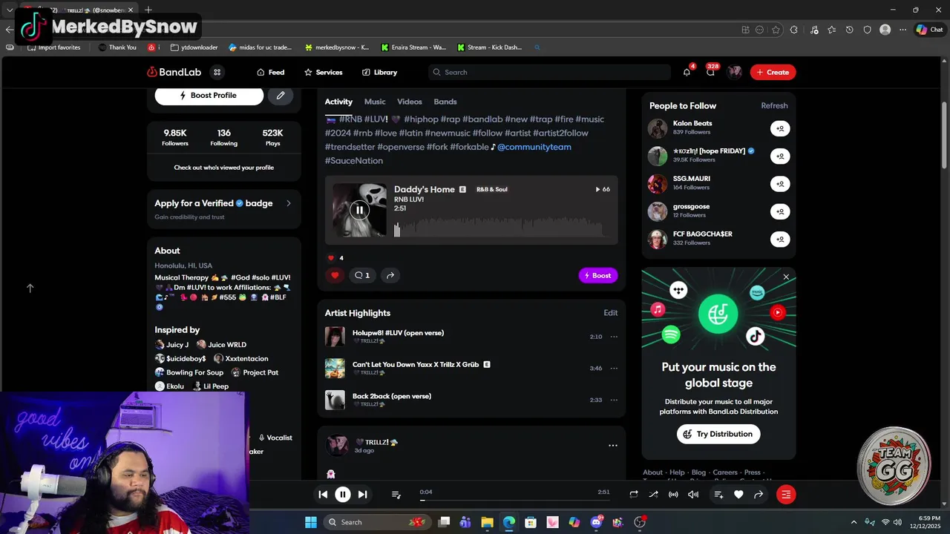Screen dimensions: 950x534
Task: Mute the player volume
Action: 693,495
